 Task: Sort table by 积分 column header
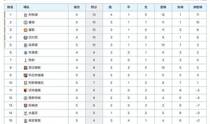pyautogui.click(x=94, y=7)
